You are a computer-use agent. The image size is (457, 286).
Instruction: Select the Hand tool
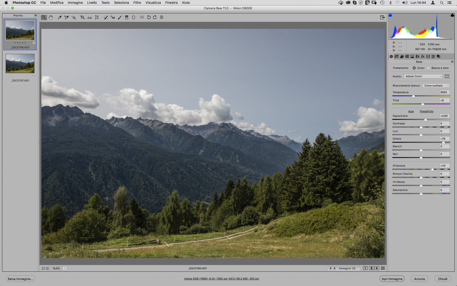tap(51, 17)
